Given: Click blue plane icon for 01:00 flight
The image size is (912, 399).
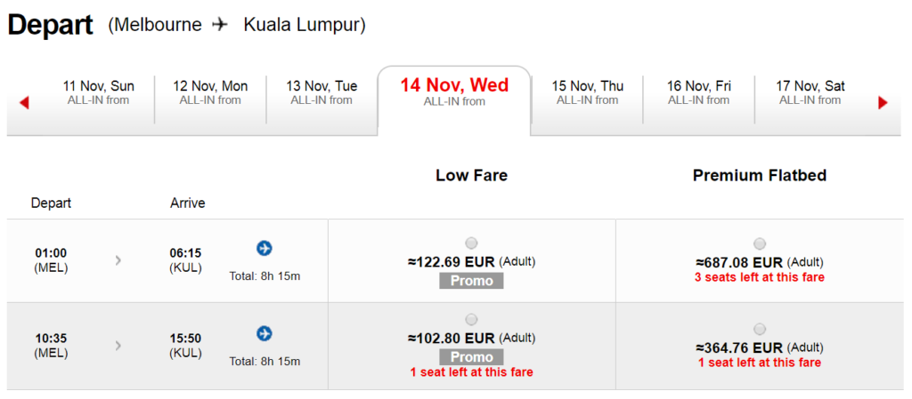Looking at the screenshot, I should [265, 248].
